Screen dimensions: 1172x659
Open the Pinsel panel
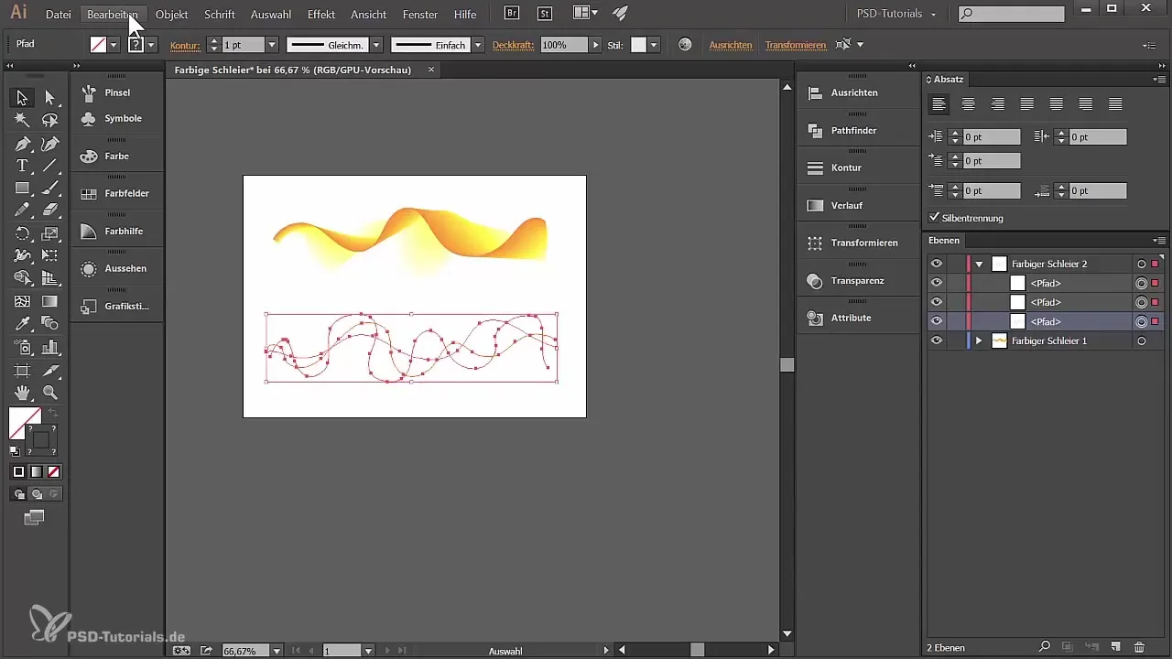click(x=117, y=92)
